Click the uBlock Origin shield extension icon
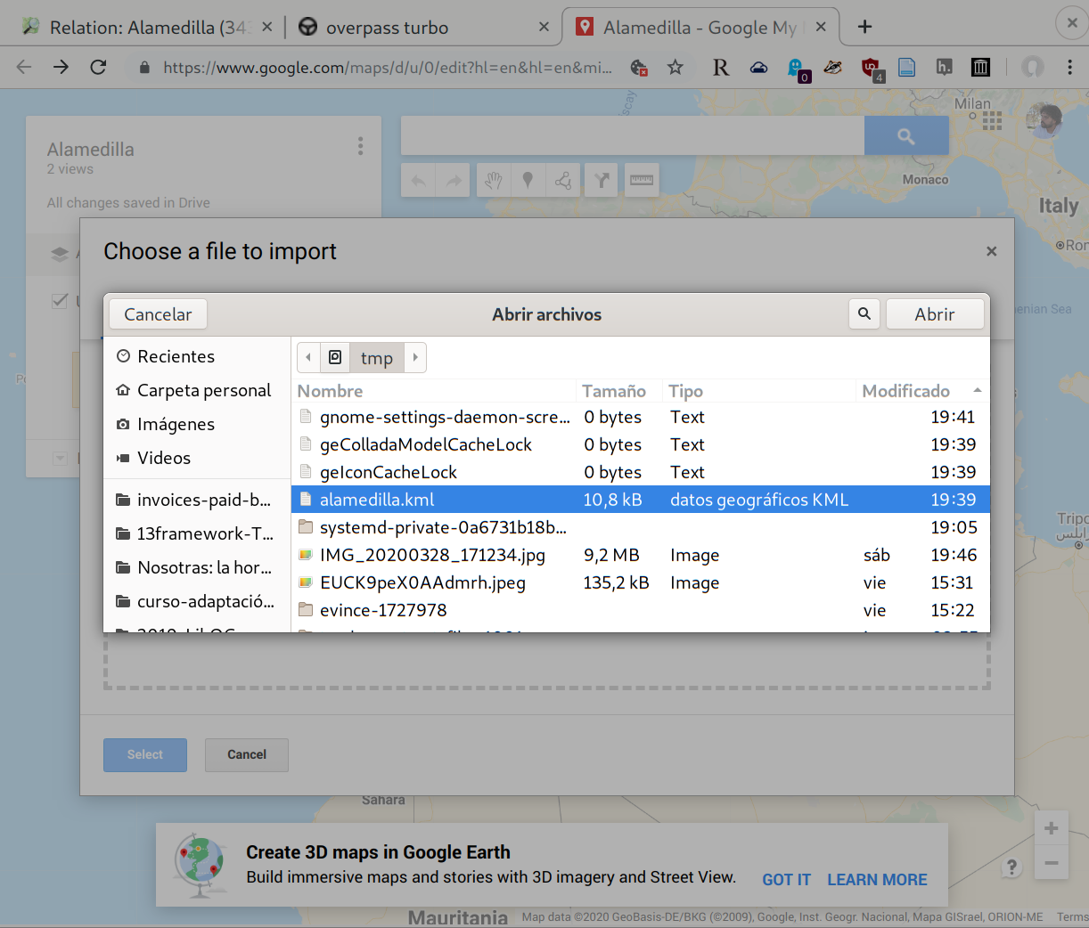Viewport: 1089px width, 928px height. [871, 68]
